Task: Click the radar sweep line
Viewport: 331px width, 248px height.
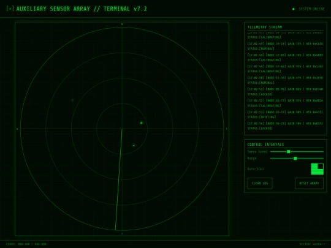Action: click(119, 179)
